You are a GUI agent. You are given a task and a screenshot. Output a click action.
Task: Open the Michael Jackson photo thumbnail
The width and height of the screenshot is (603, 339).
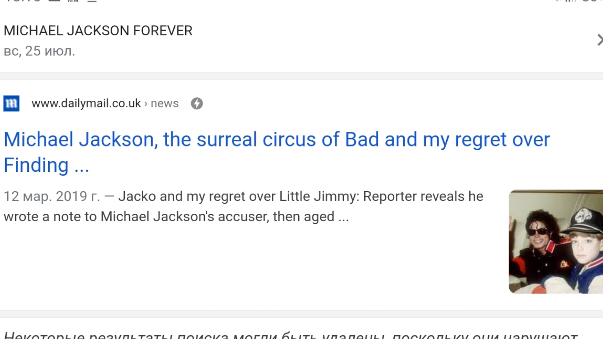(x=556, y=242)
